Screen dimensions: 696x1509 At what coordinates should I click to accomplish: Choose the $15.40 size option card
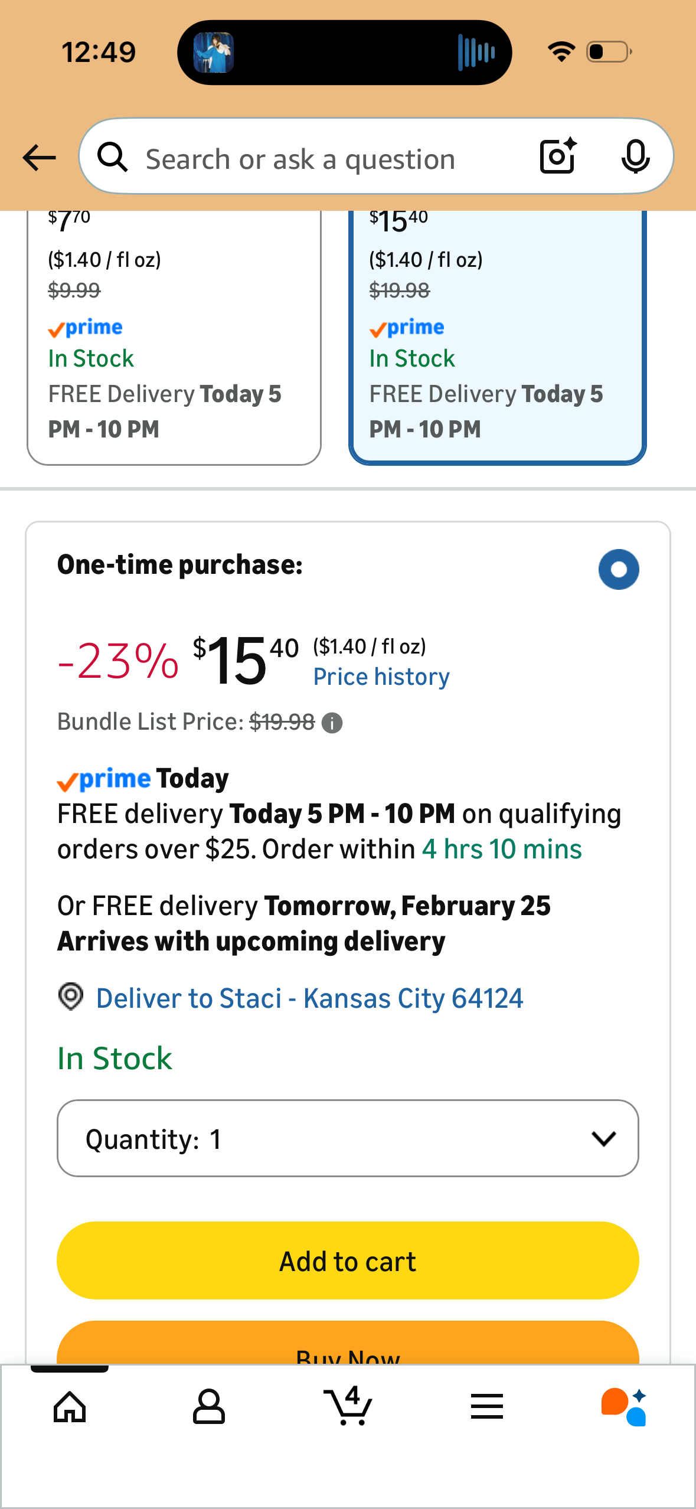click(x=497, y=337)
